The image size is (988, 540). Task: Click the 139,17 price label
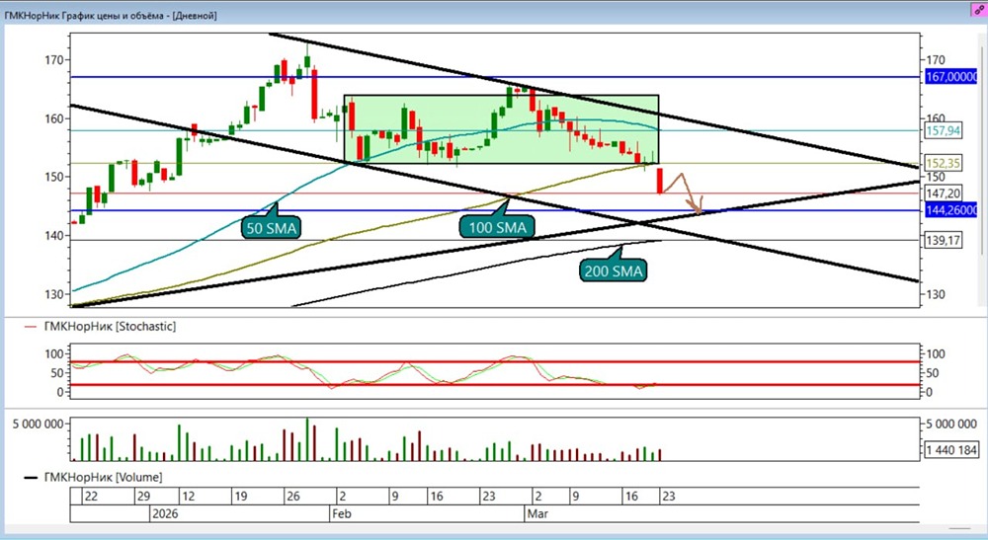944,240
